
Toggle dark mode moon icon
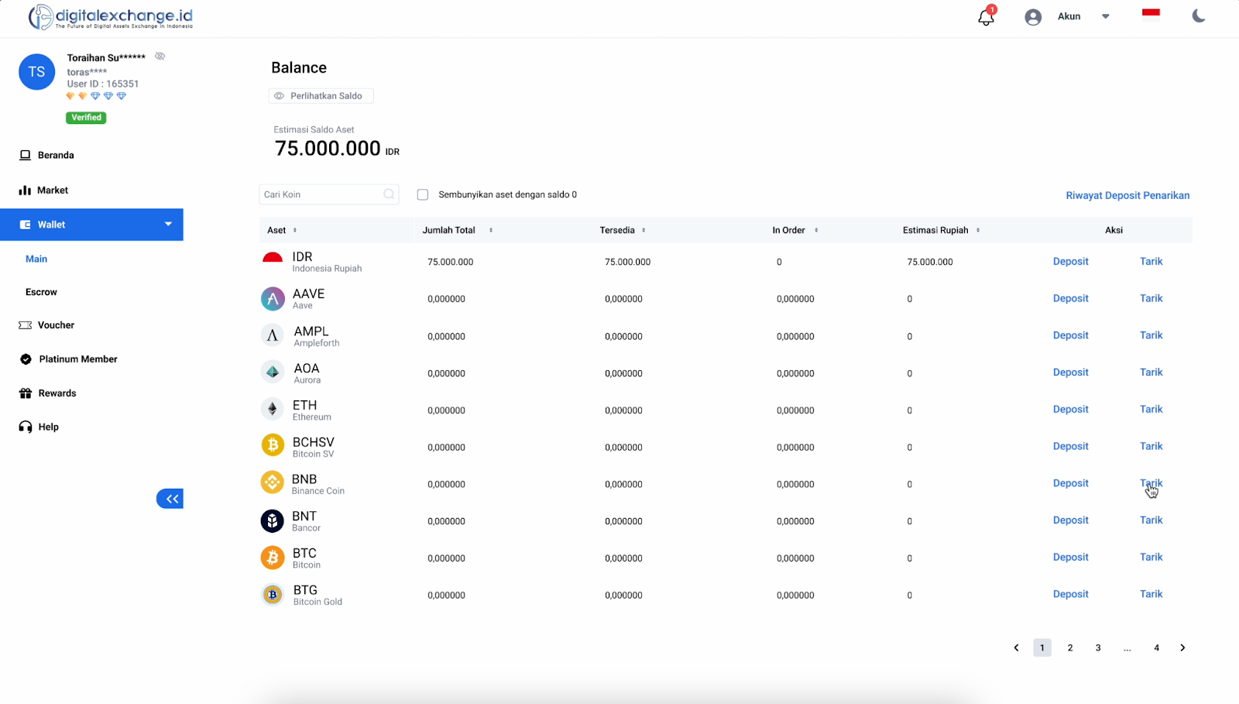[x=1199, y=16]
